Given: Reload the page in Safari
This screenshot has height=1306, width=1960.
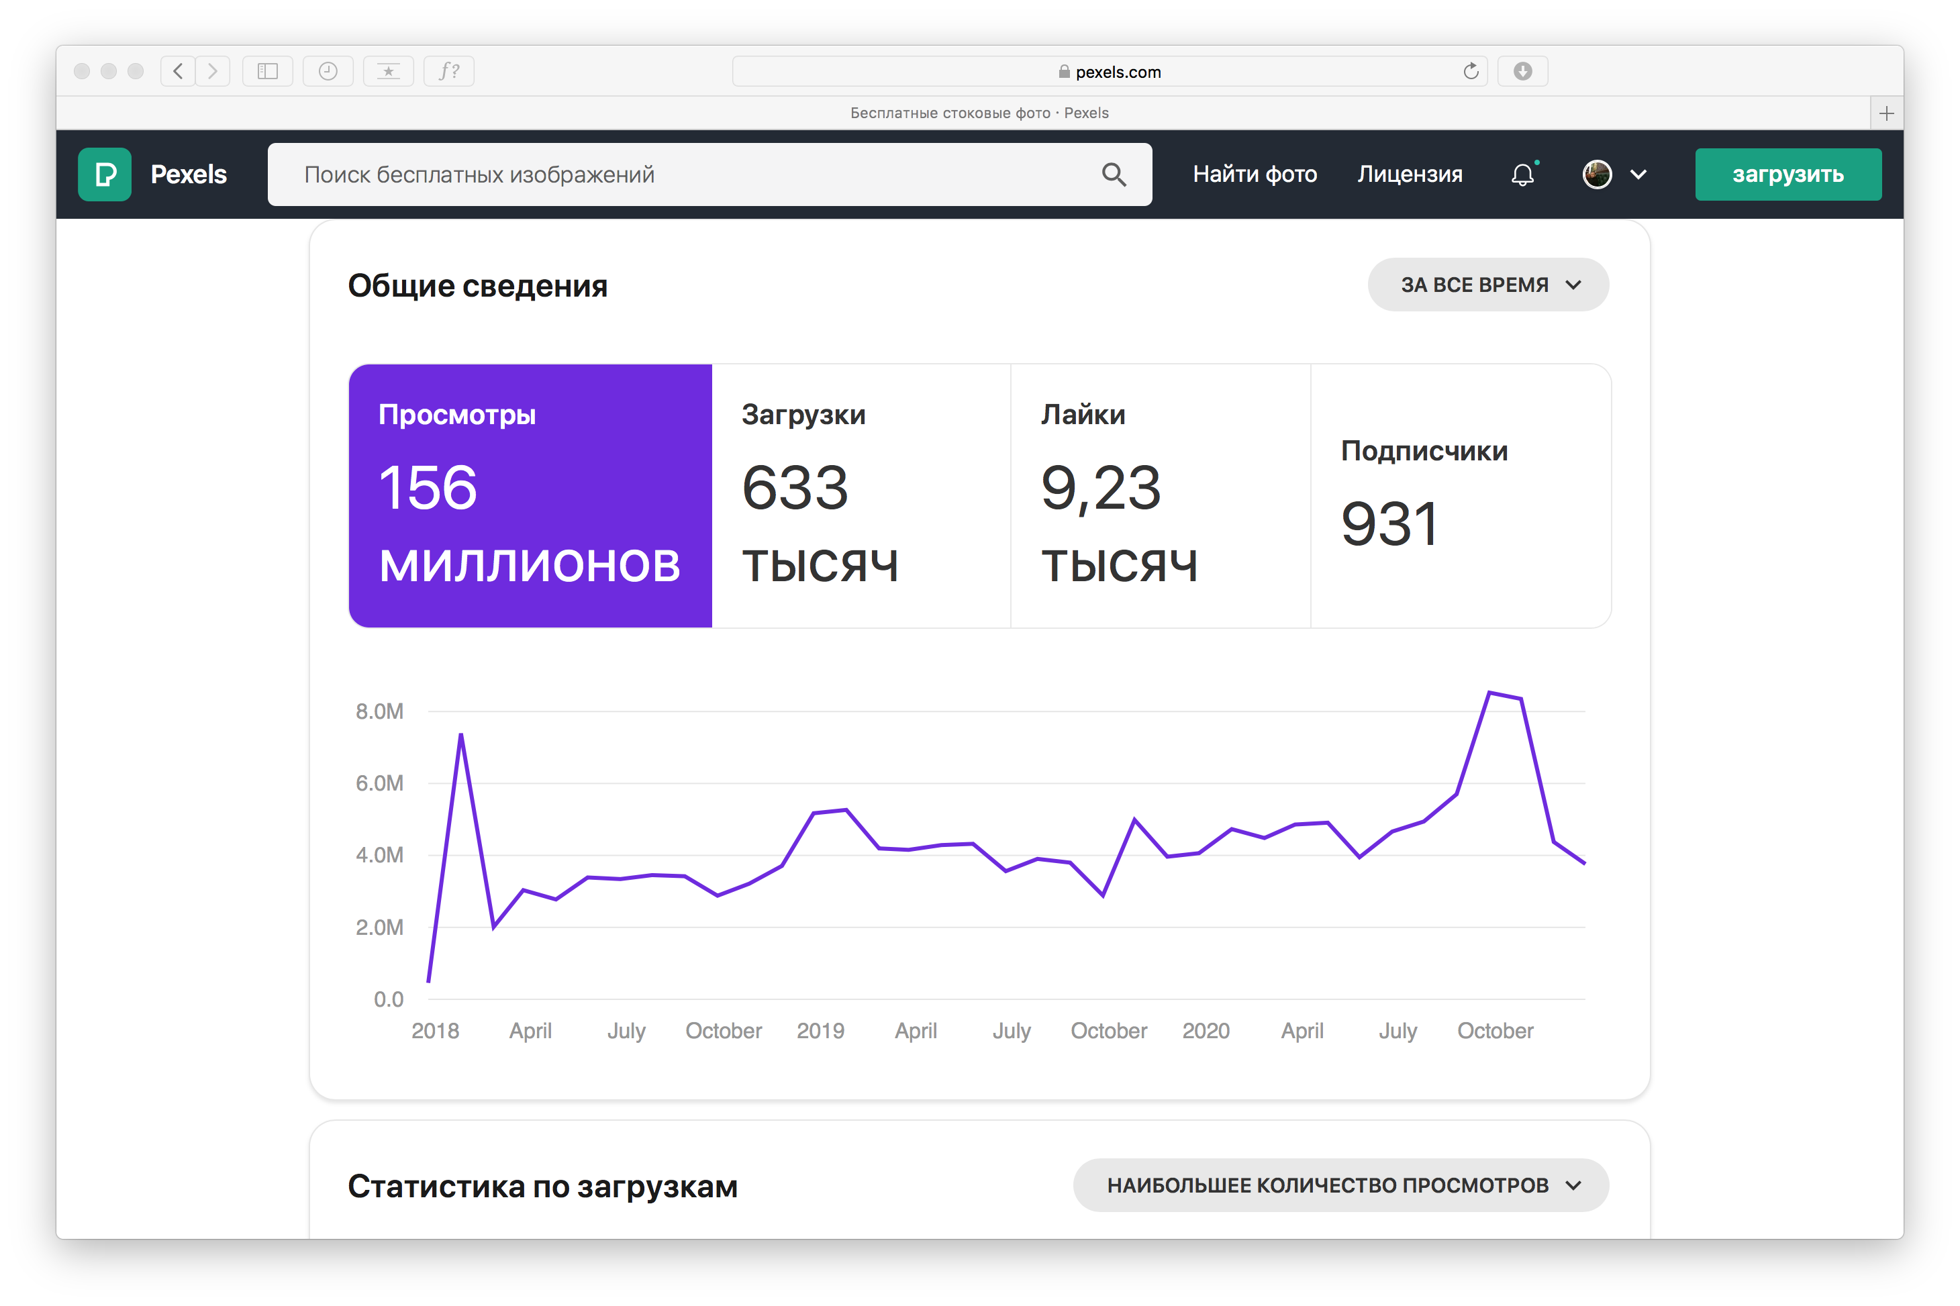Looking at the screenshot, I should pos(1470,72).
